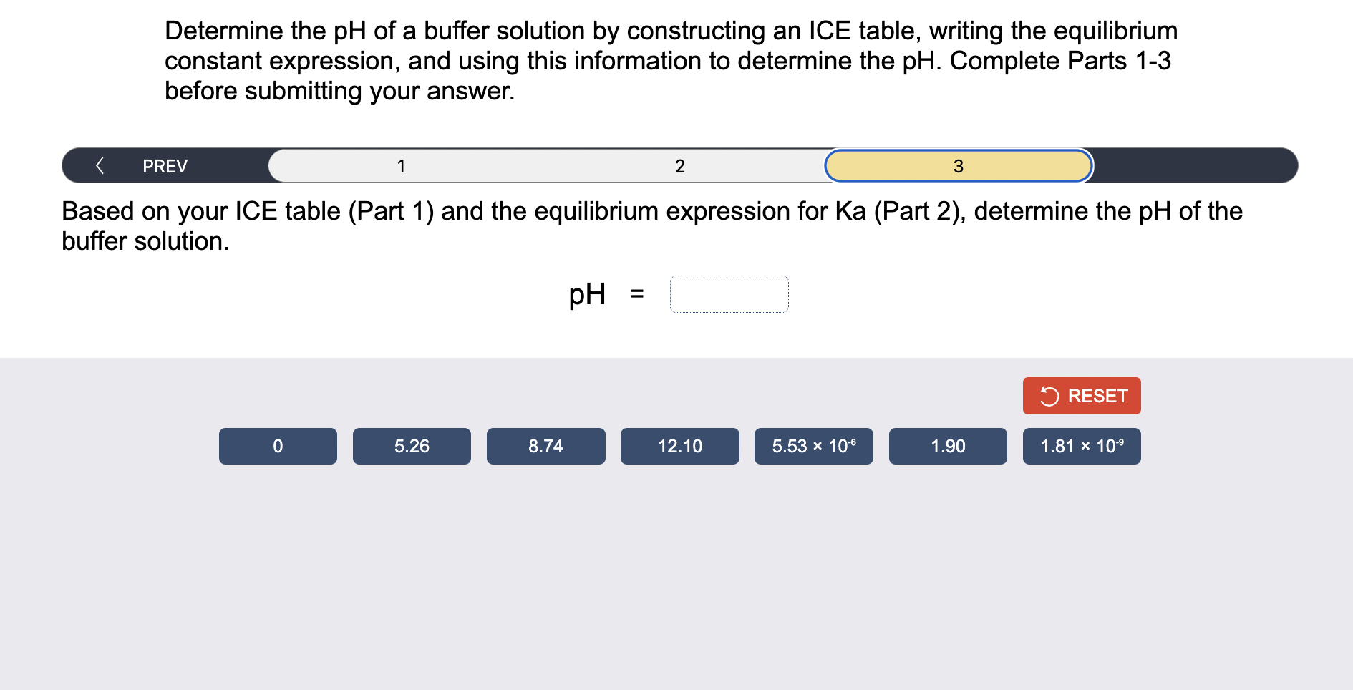Image resolution: width=1353 pixels, height=690 pixels.
Task: Select the answer tile labeled 0
Action: click(x=278, y=446)
